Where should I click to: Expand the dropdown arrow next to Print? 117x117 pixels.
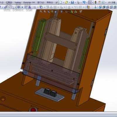[x=81, y=2]
